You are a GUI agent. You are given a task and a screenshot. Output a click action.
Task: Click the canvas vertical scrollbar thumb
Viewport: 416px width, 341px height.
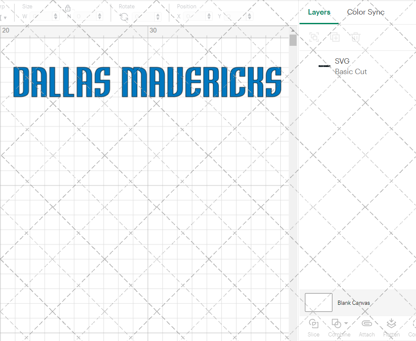pos(293,40)
